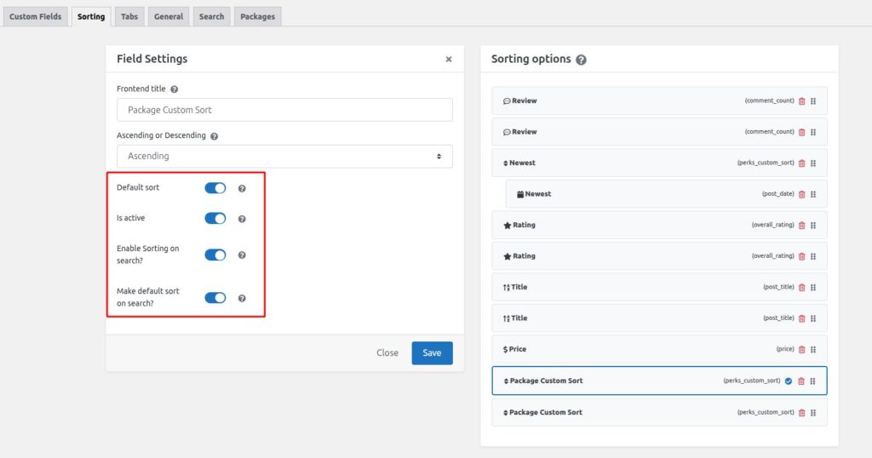Image resolution: width=872 pixels, height=458 pixels.
Task: Disable the Is active switch
Action: [215, 219]
